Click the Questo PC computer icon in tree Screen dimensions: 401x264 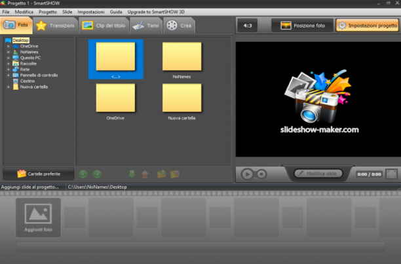pos(16,58)
